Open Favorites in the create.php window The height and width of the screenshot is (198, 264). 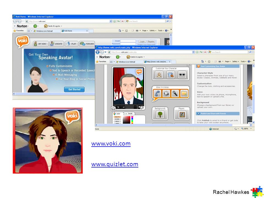click(101, 62)
